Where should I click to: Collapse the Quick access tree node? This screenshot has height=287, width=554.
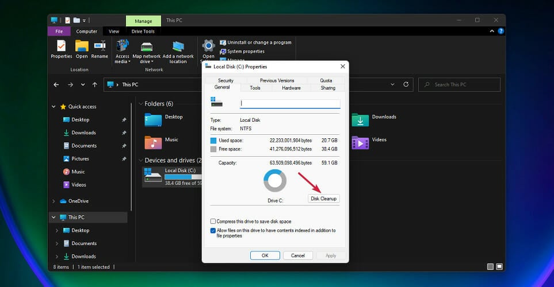point(54,107)
